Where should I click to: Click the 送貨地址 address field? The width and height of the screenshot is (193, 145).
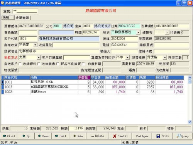pos(59,51)
